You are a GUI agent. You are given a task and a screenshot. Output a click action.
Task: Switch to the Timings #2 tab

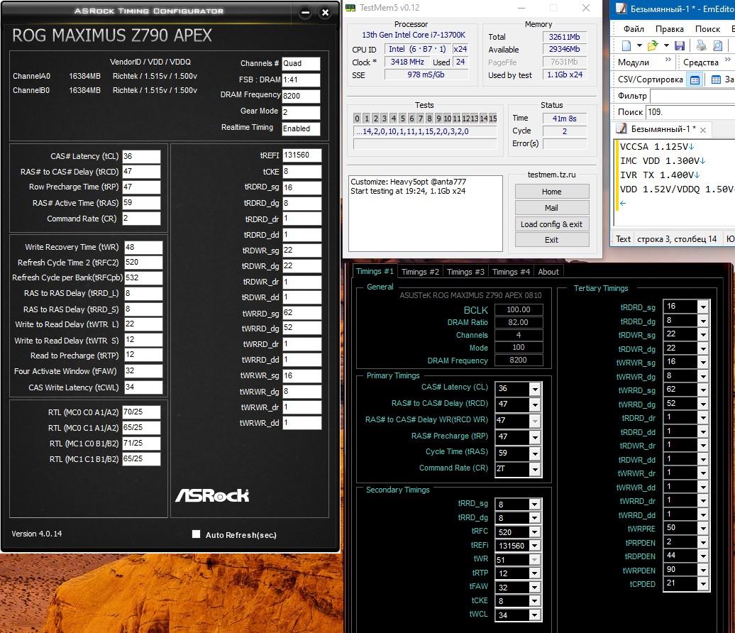[420, 272]
